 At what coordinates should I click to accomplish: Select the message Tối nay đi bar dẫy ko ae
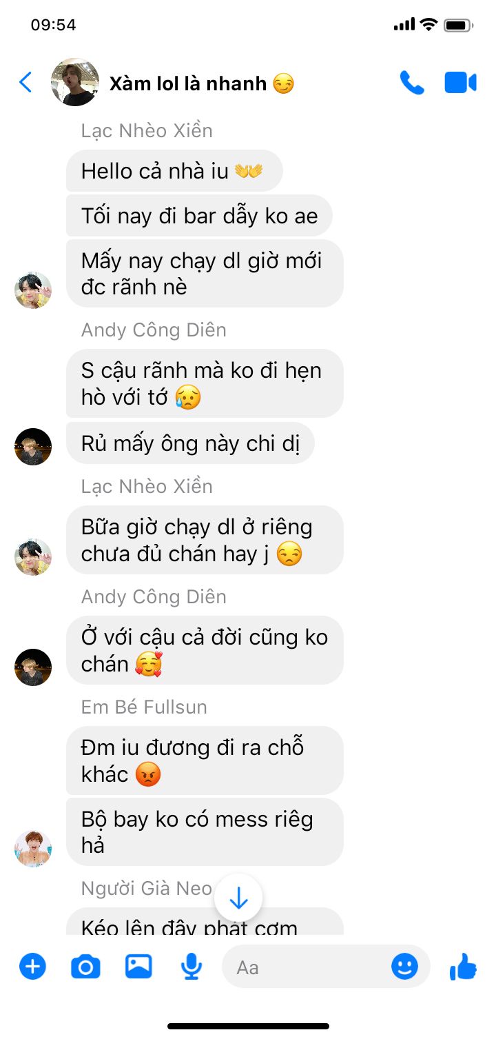(x=200, y=216)
